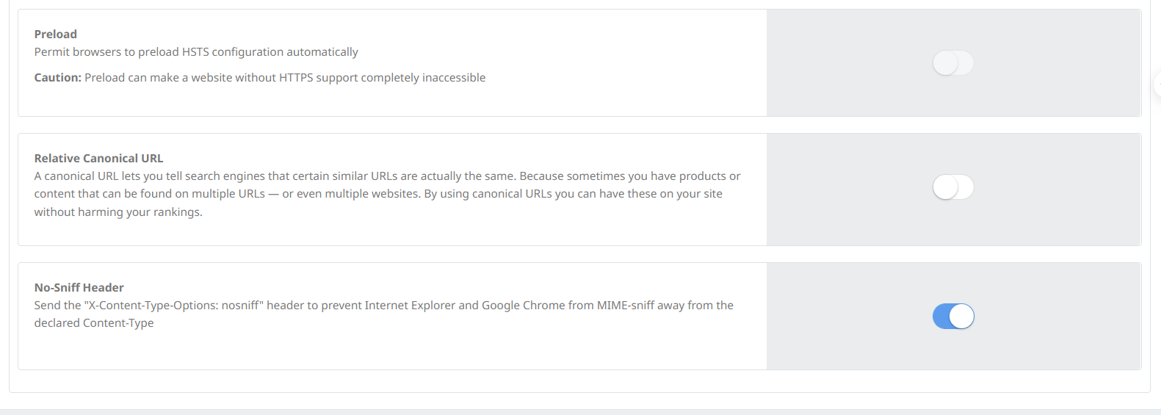Click "Internet Explorer" in the No-Sniff description
Screen dimensions: 1161x415
tap(410, 306)
